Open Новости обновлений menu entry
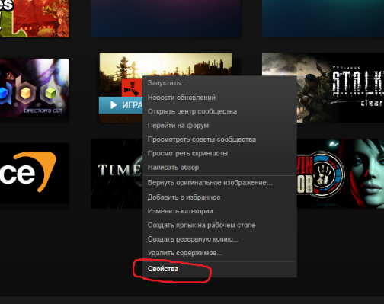The width and height of the screenshot is (384, 304). click(x=220, y=98)
